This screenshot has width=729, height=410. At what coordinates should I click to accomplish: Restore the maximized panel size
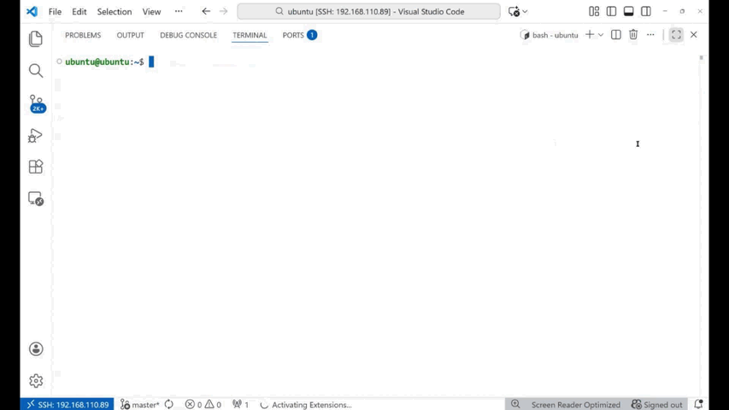pyautogui.click(x=676, y=35)
